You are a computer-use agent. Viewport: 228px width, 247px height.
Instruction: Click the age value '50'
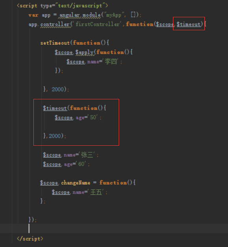(x=93, y=117)
